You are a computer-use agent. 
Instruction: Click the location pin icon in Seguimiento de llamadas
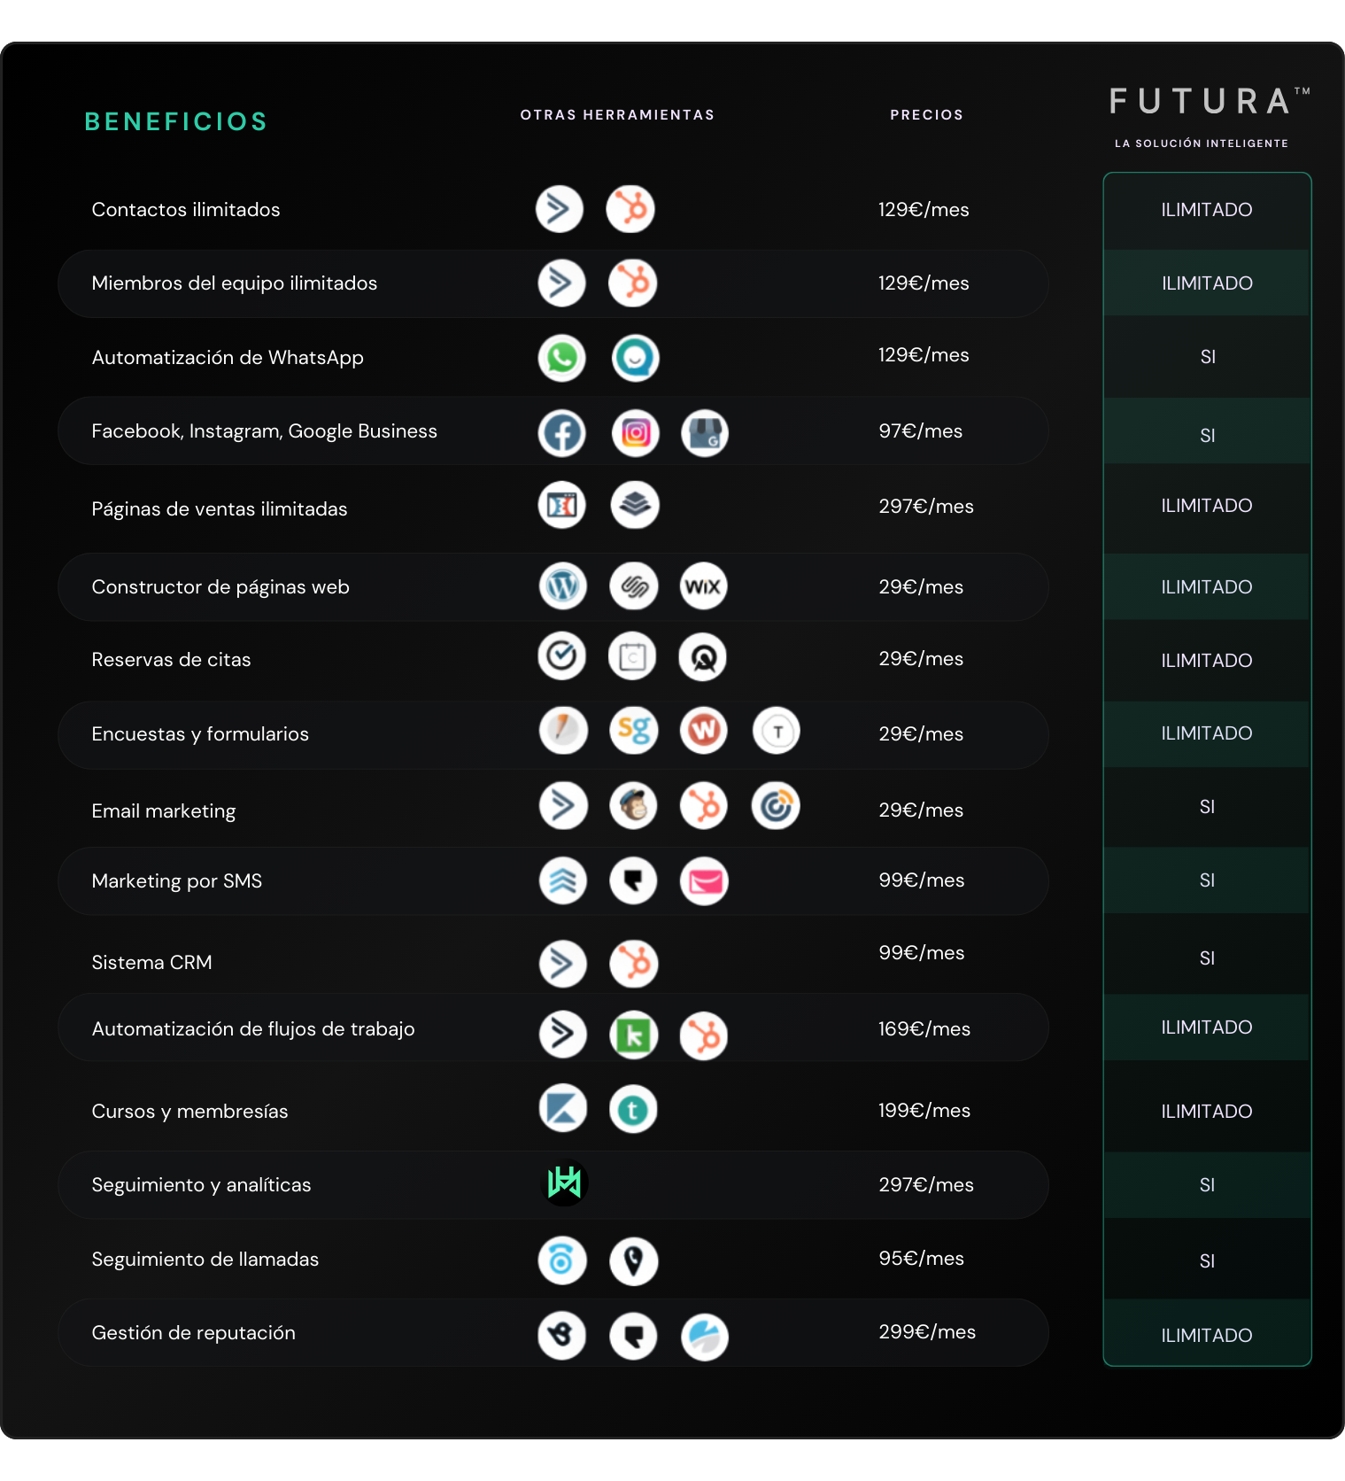point(633,1261)
